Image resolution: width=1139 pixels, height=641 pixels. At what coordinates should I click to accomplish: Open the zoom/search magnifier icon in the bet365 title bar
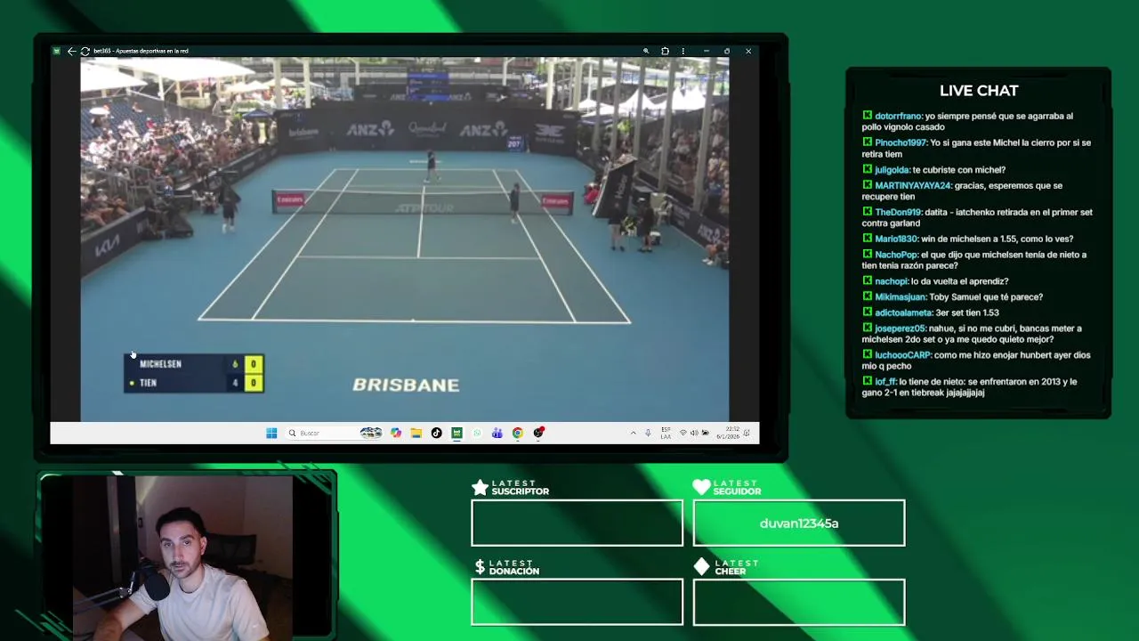[646, 52]
